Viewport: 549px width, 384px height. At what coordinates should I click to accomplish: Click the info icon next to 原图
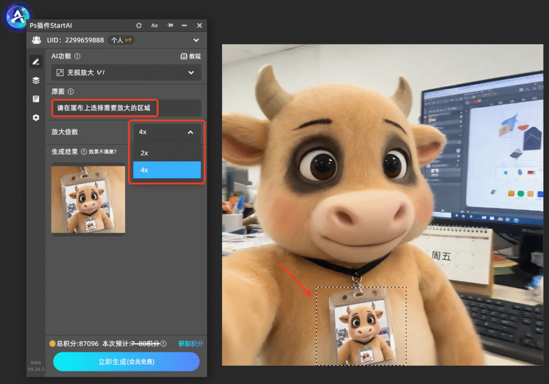coord(71,92)
